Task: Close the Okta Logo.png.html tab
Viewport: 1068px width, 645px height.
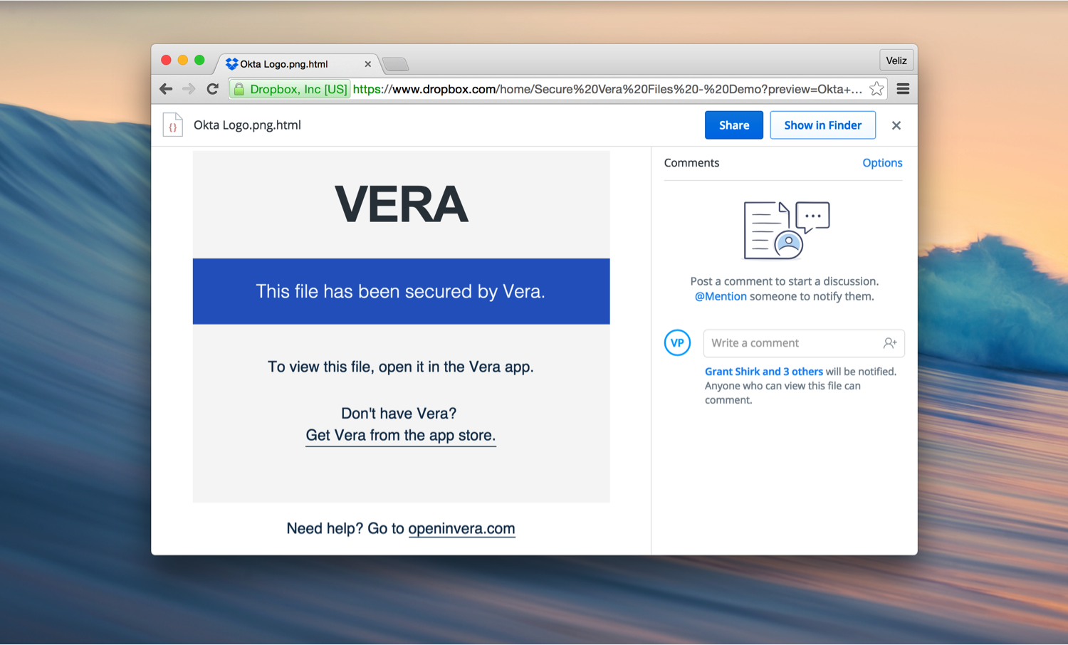Action: pos(367,64)
